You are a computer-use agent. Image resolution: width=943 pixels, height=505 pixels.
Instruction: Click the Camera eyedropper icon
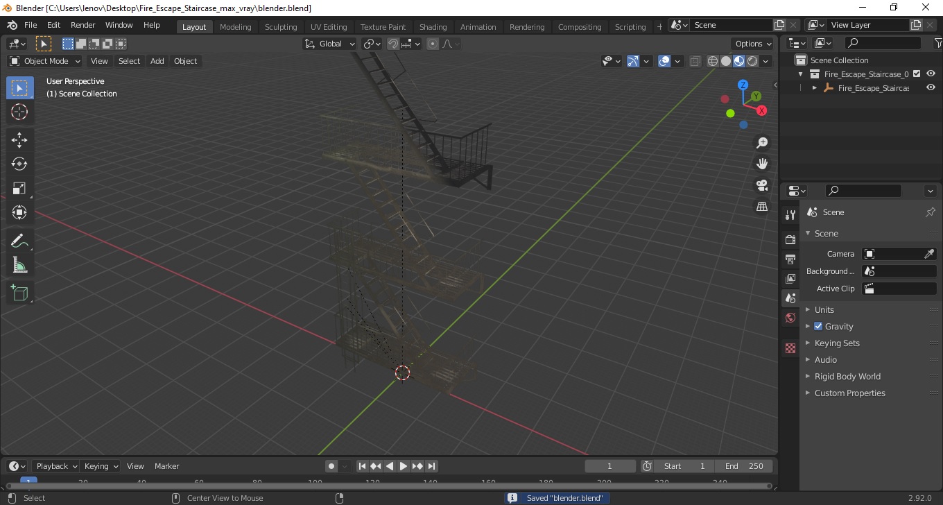click(x=930, y=254)
